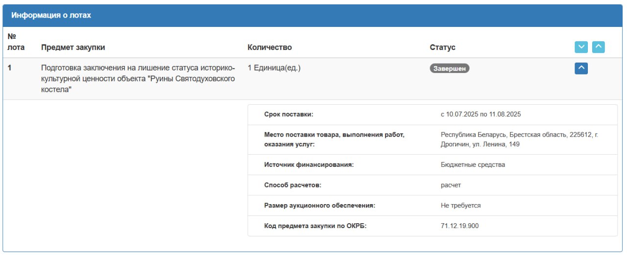Viewport: 627px width, 255px height.
Task: Click the "Информация о лотах" panel header
Action: pos(51,15)
